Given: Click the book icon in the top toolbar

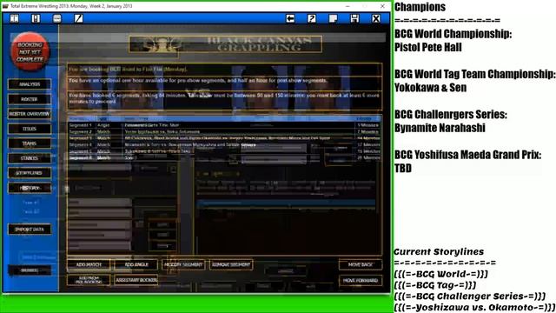Looking at the screenshot, I should 14,18.
